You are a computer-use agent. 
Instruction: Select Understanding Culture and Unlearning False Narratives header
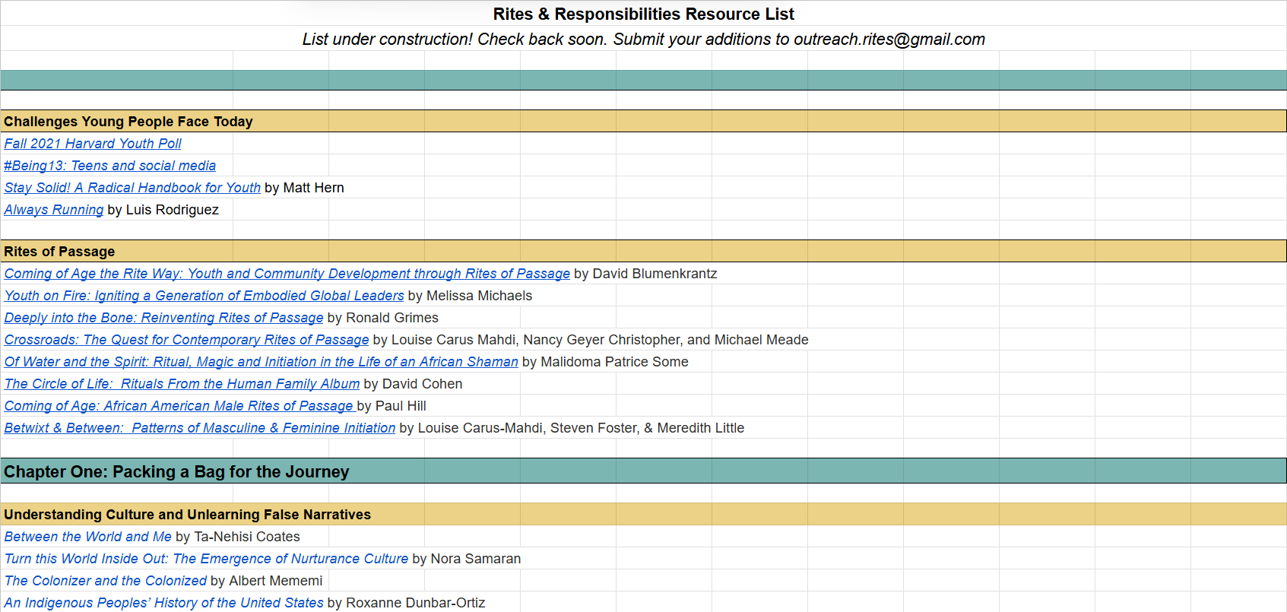coord(187,515)
